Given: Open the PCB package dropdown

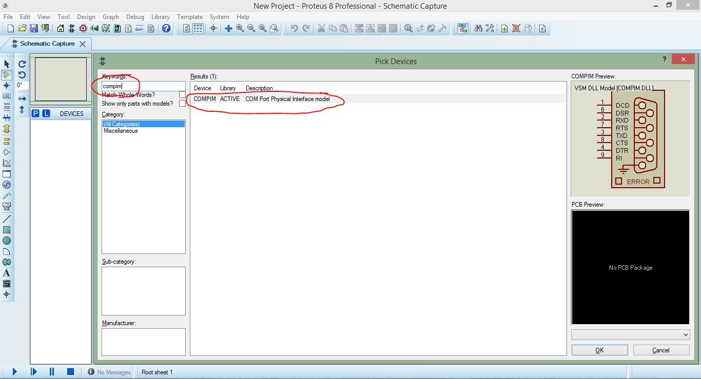Looking at the screenshot, I should (x=630, y=334).
